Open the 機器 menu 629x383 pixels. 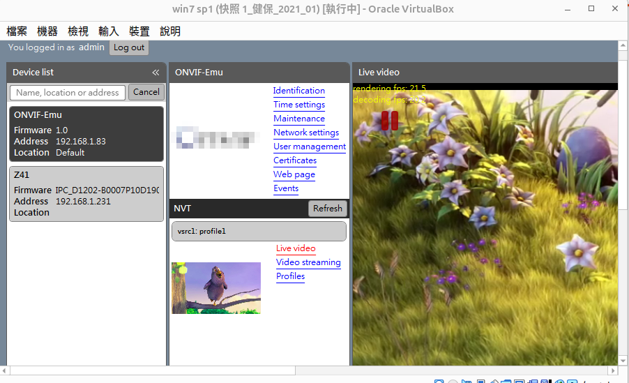[47, 31]
